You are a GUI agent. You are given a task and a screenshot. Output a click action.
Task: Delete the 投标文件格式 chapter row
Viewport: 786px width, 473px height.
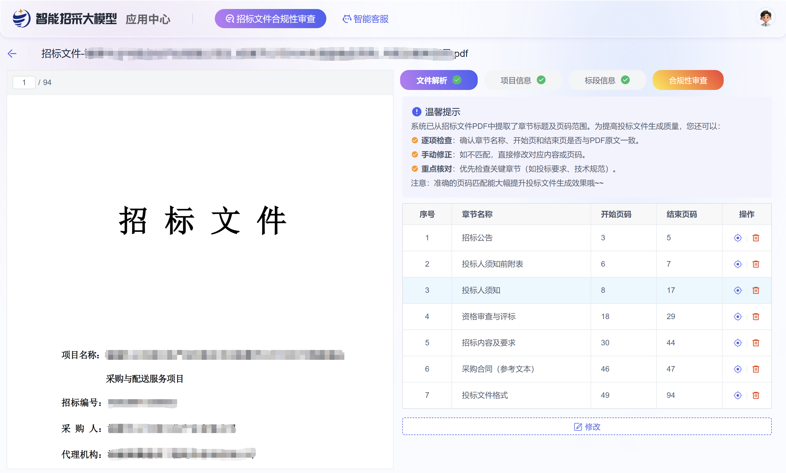click(755, 395)
